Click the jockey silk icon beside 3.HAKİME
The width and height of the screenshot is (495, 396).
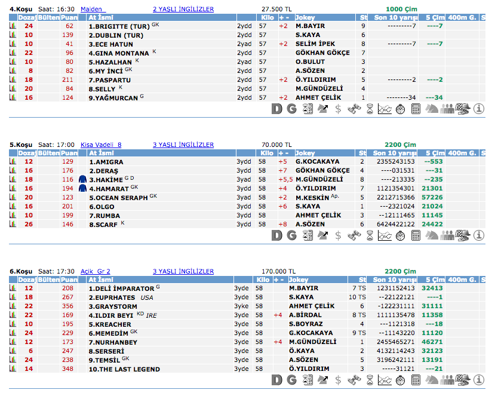[82, 179]
